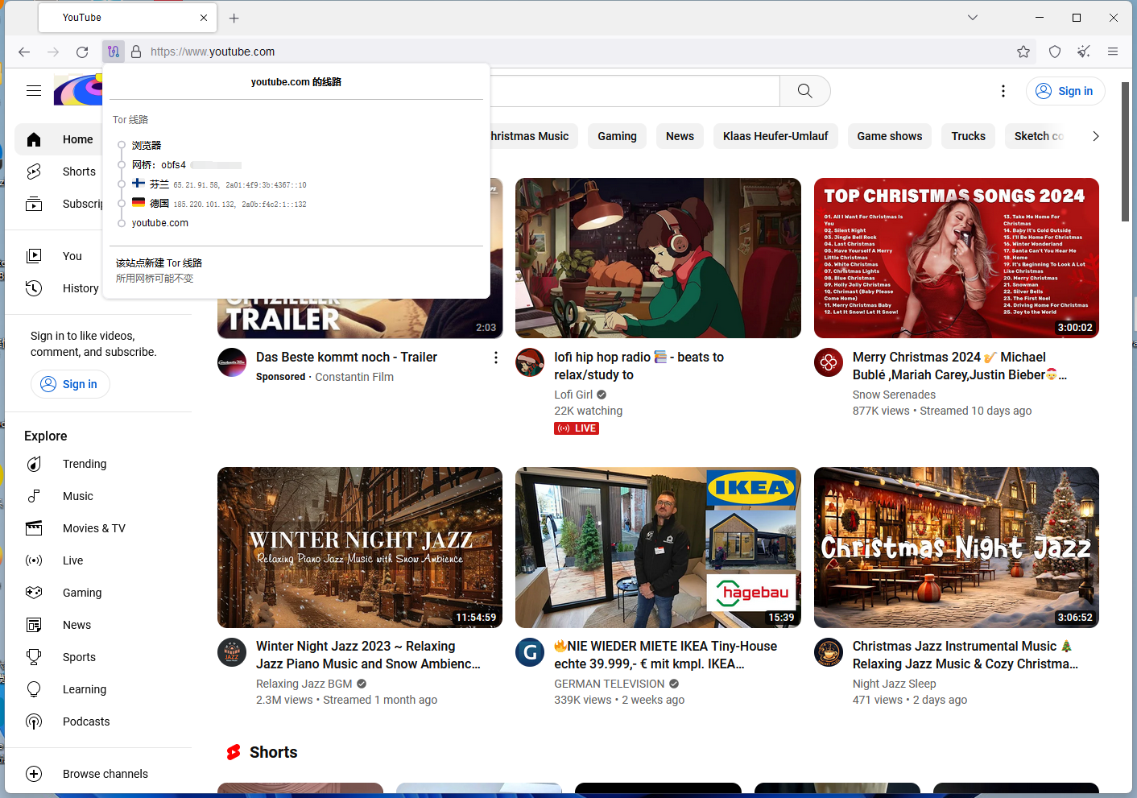Screen dimensions: 1137x798
Task: Click Sign in button in header
Action: point(1065,91)
